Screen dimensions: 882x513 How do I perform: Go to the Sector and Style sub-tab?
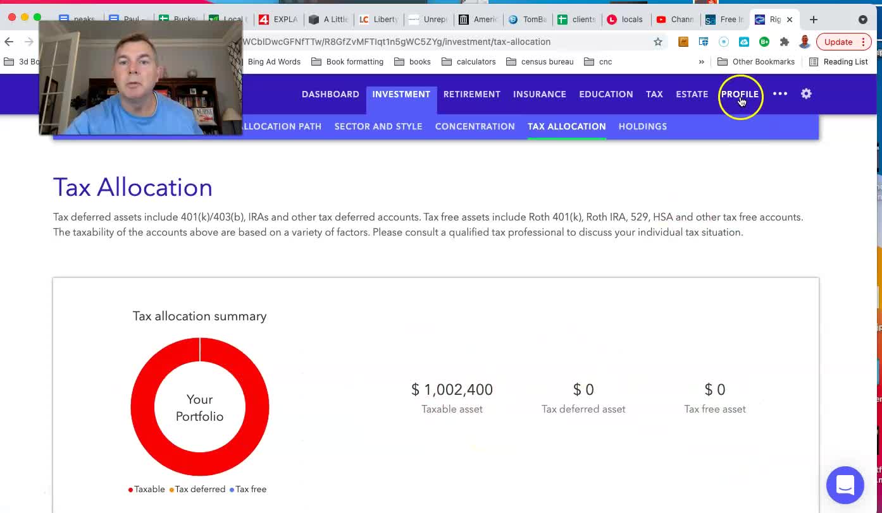click(x=378, y=126)
